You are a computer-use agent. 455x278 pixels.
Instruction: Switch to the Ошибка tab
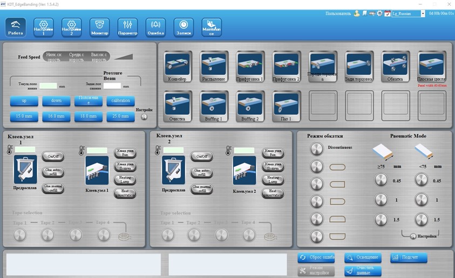(155, 28)
